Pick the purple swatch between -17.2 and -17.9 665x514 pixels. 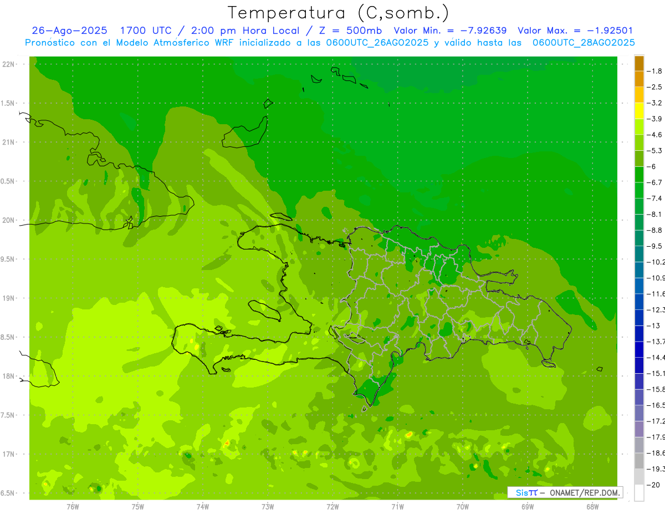click(639, 429)
